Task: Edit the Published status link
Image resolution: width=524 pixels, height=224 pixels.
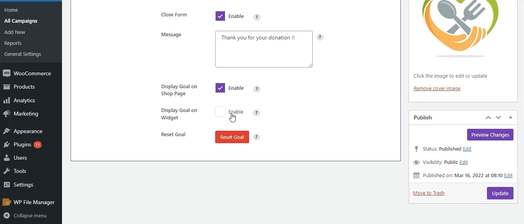Action: coord(467,149)
